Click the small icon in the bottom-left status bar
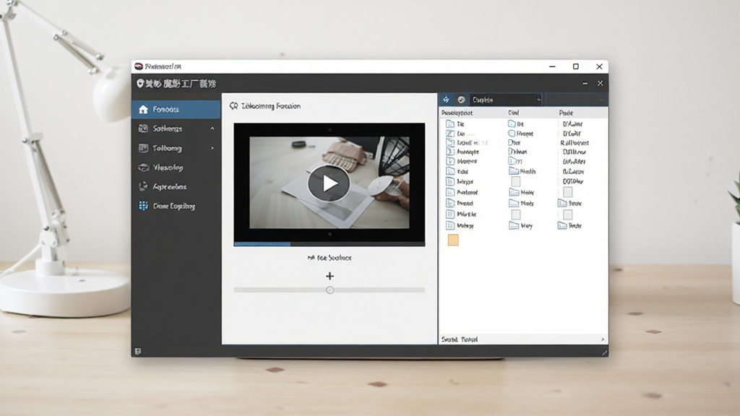The width and height of the screenshot is (740, 416). click(138, 352)
